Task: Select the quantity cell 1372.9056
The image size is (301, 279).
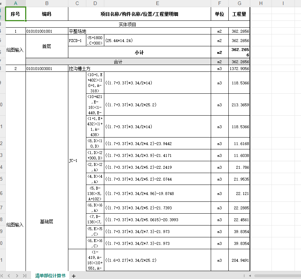Action: 239,69
